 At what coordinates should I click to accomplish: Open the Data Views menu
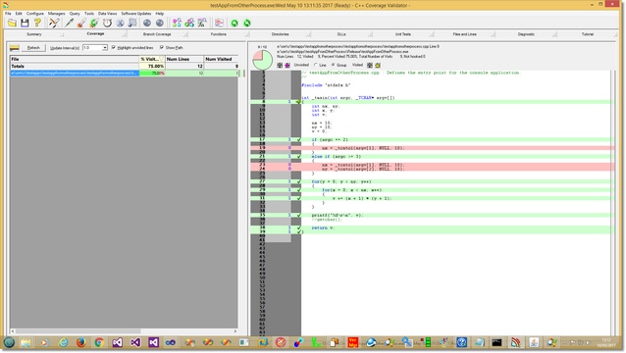[x=107, y=13]
